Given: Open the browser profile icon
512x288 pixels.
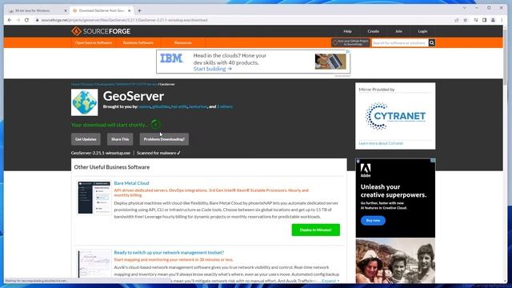Looking at the screenshot, I should 493,20.
